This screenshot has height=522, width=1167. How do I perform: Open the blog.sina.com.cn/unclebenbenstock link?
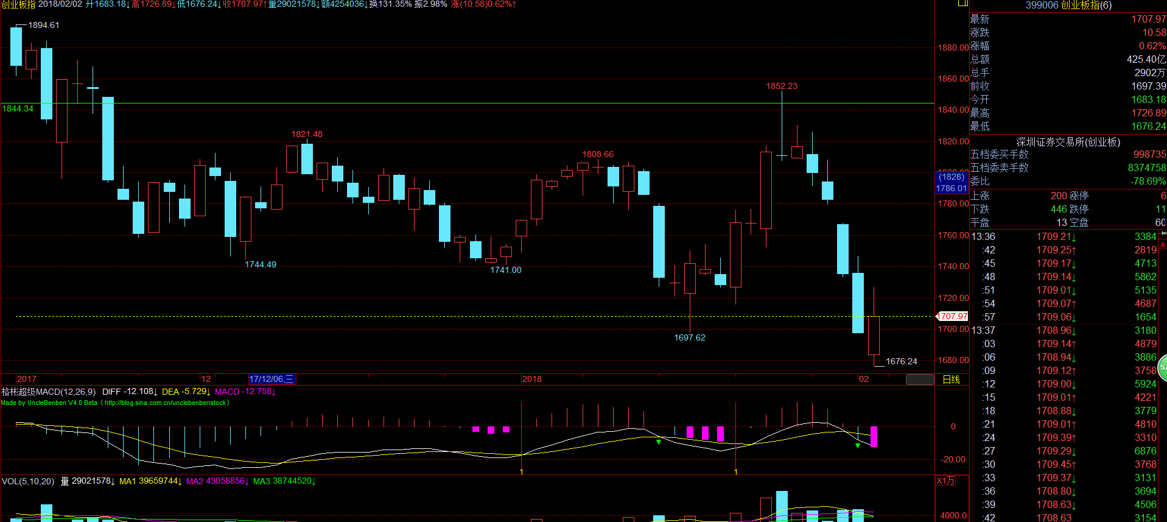click(166, 403)
